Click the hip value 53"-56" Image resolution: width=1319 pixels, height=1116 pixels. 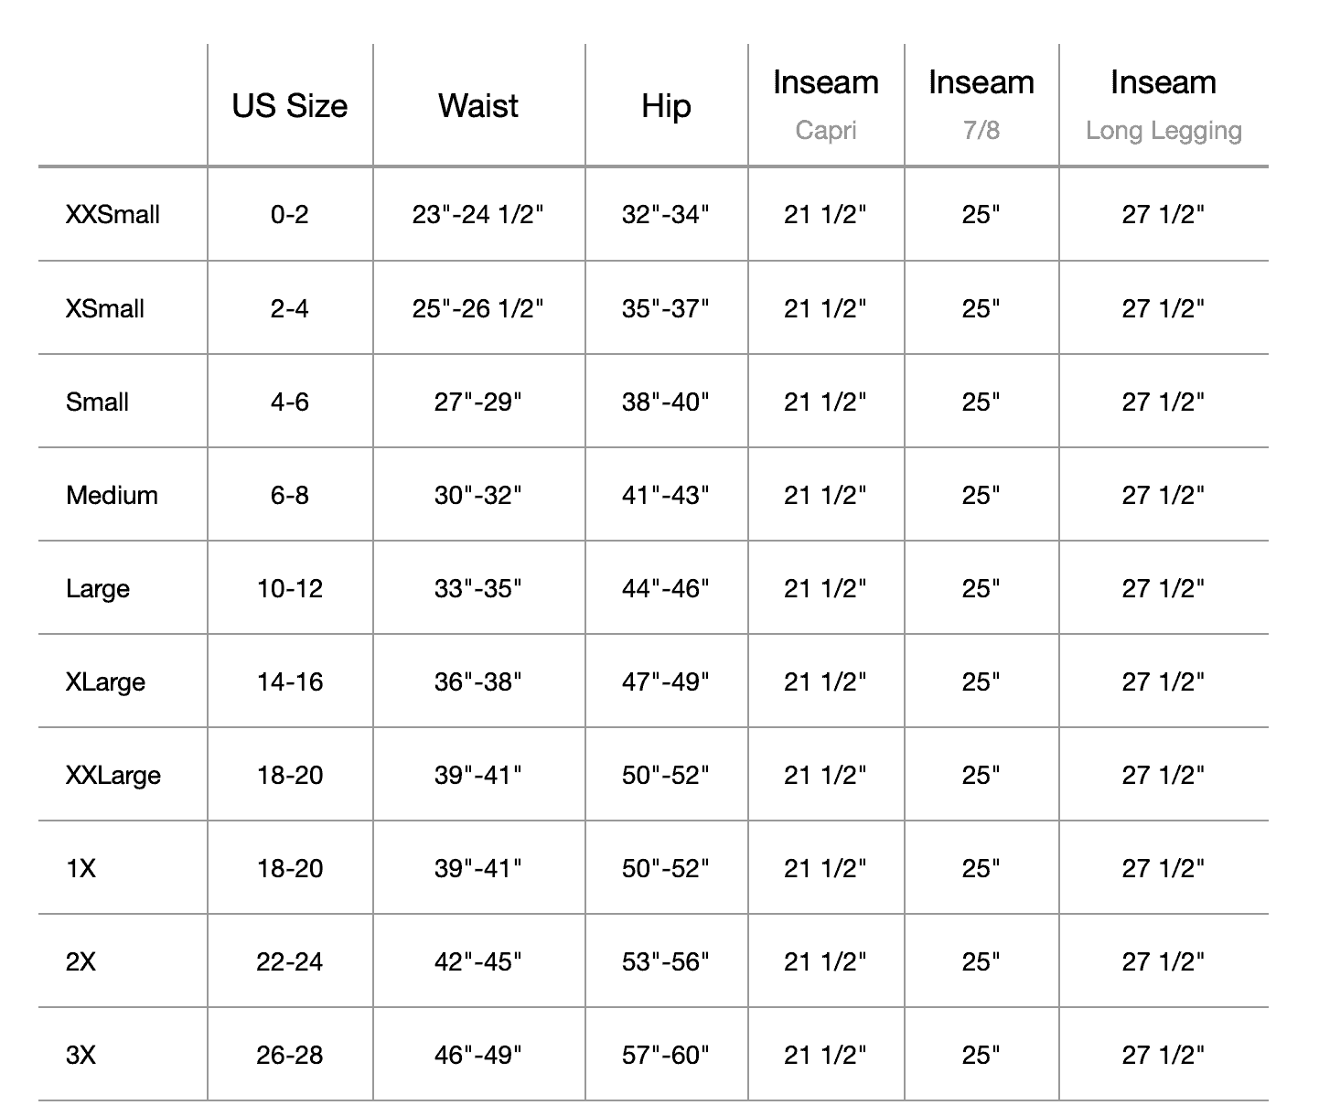666,961
